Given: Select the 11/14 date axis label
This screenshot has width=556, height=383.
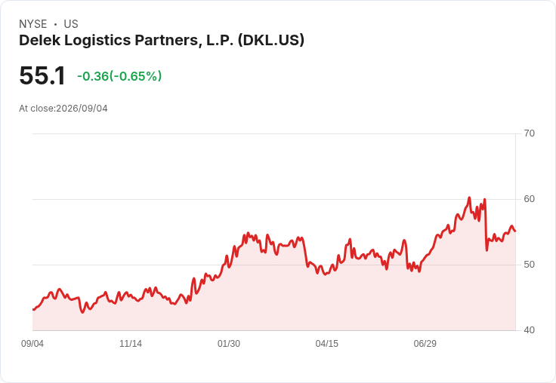Looking at the screenshot, I should tap(131, 343).
